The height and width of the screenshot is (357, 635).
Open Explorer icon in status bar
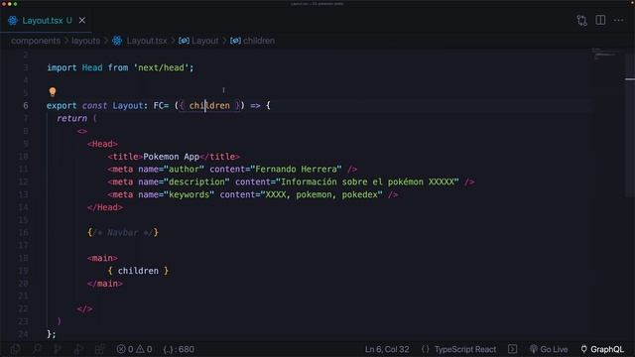pyautogui.click(x=15, y=349)
